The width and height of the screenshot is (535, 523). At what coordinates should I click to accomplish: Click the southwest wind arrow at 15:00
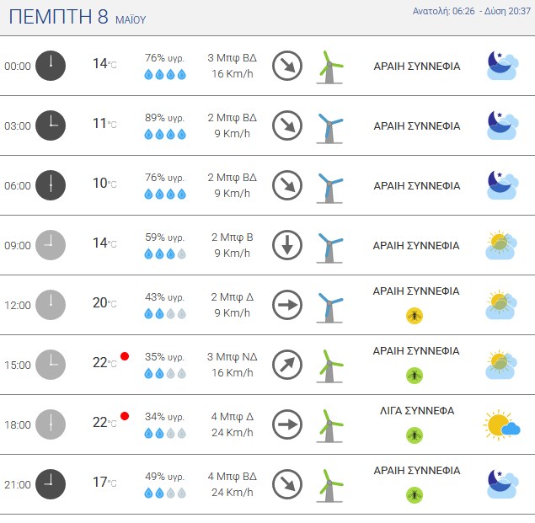287,365
